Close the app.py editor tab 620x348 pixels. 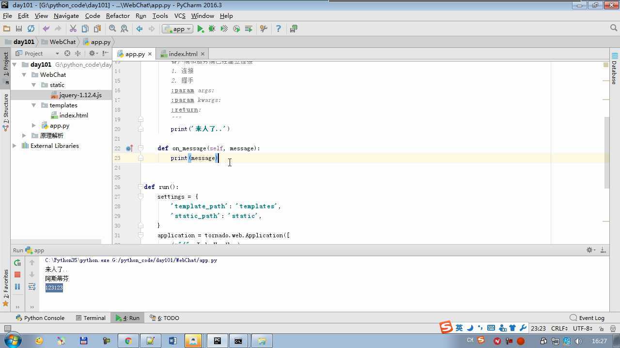150,54
